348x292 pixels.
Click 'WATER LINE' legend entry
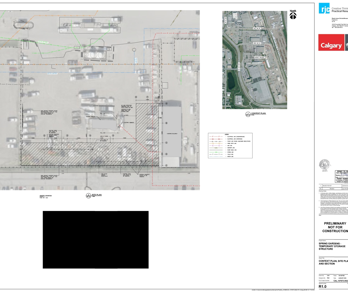(x=230, y=157)
